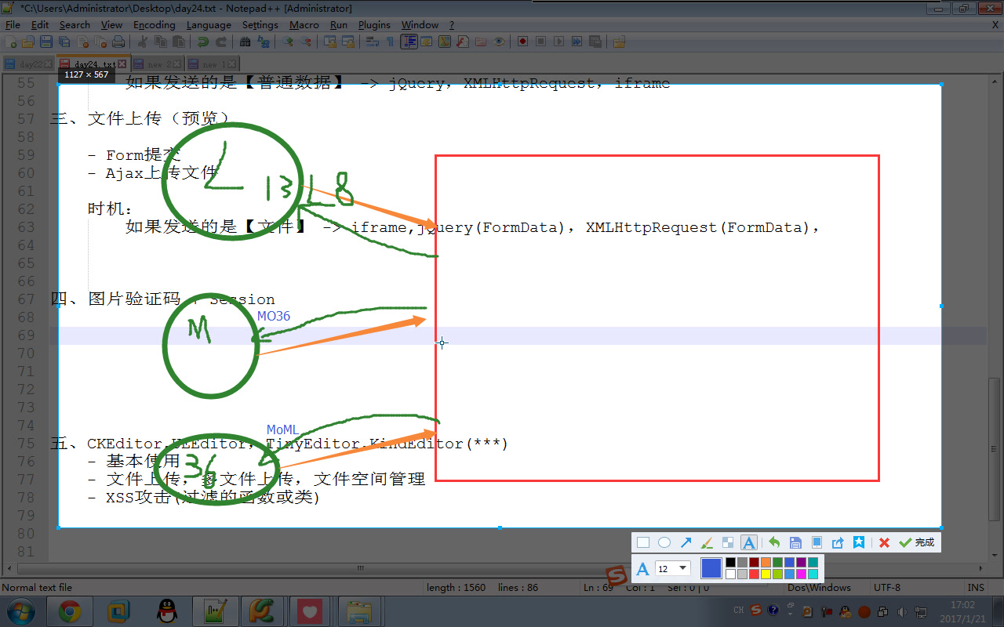Viewport: 1004px width, 627px height.
Task: Toggle word wrap in Notepad++
Action: point(372,41)
